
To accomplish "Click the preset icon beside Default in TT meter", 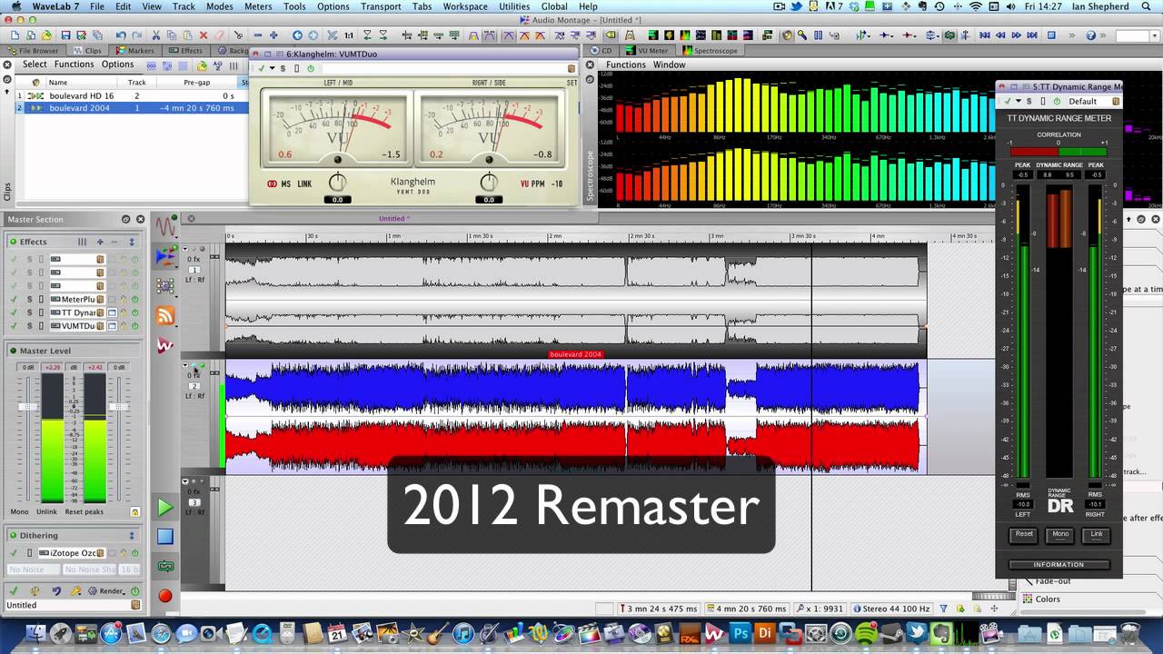I will pyautogui.click(x=1116, y=101).
